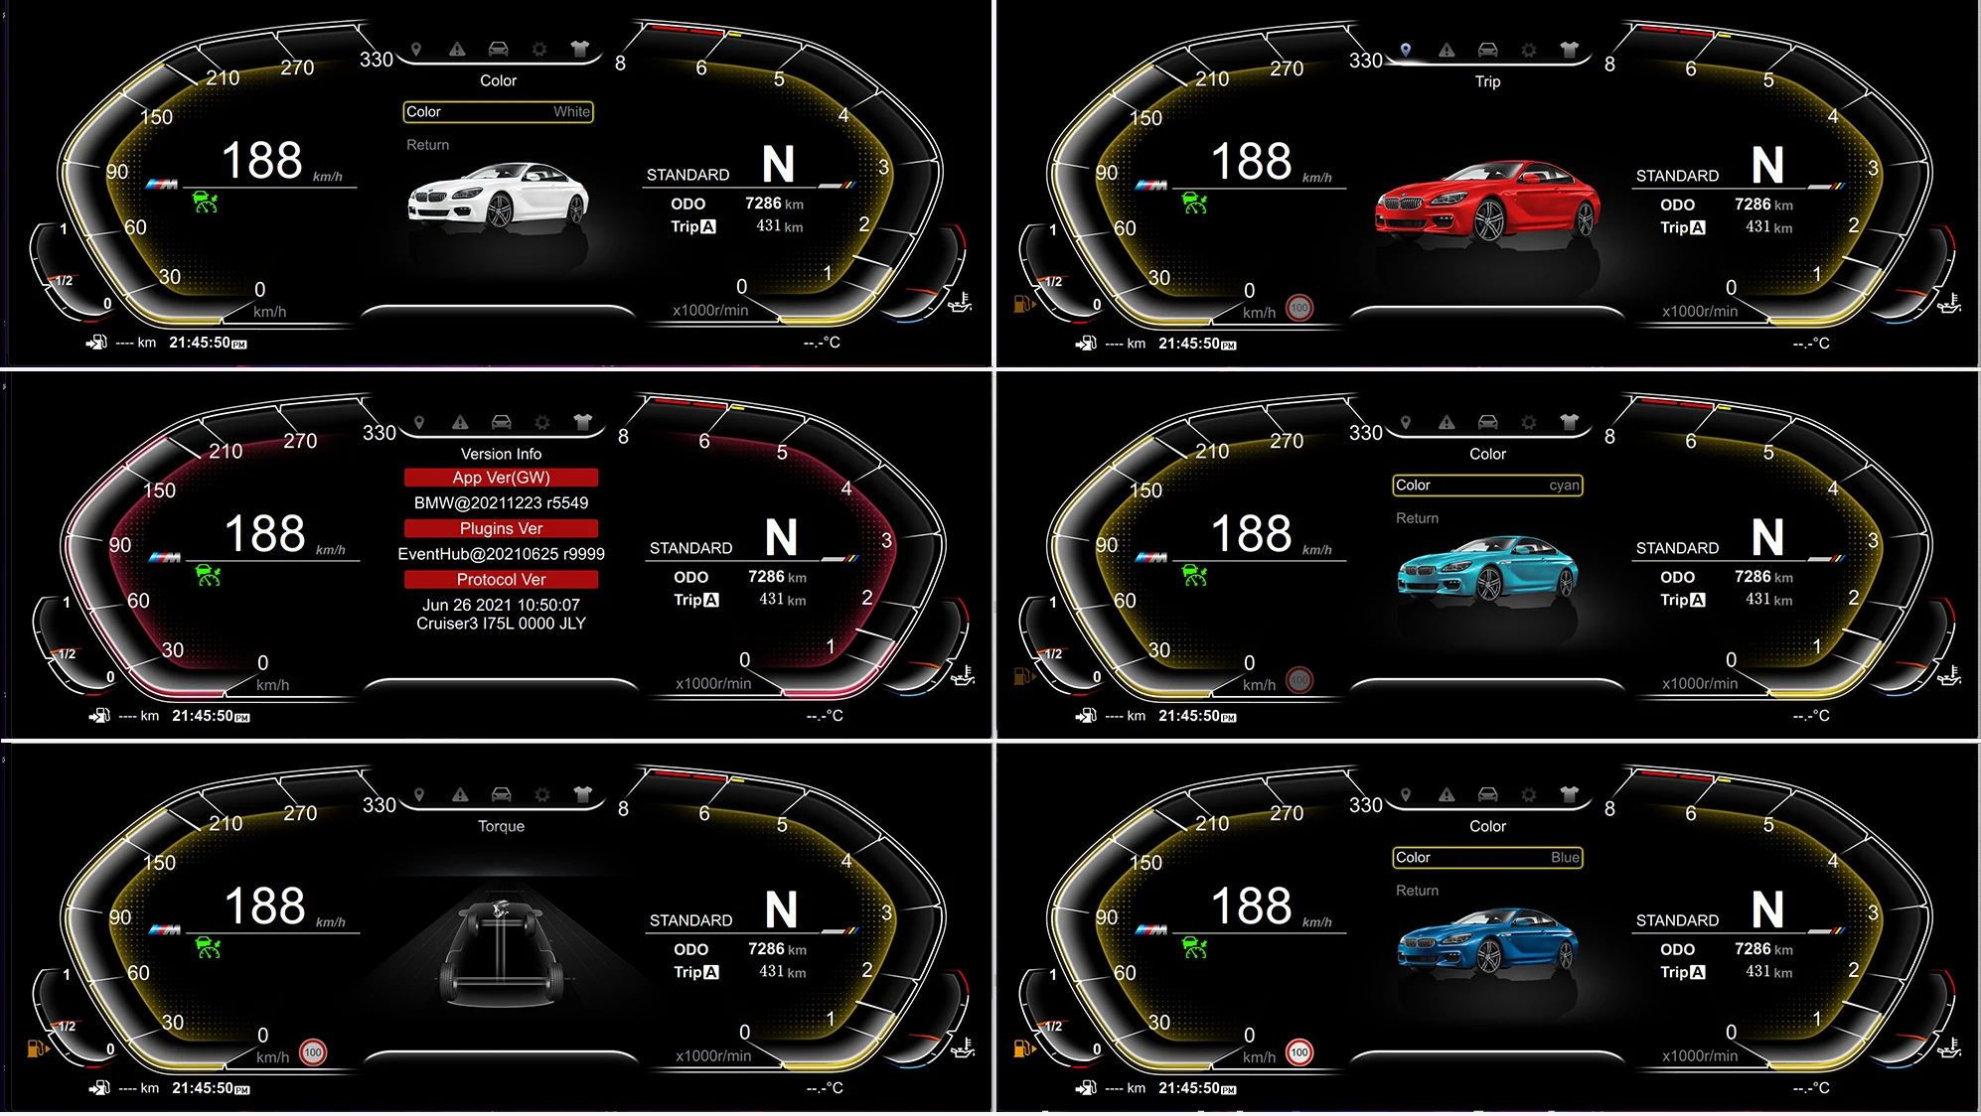Click the Version Info title

[502, 454]
